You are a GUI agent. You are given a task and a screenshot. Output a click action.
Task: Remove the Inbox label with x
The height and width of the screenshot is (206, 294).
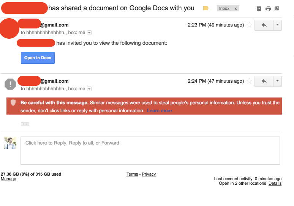(x=236, y=8)
